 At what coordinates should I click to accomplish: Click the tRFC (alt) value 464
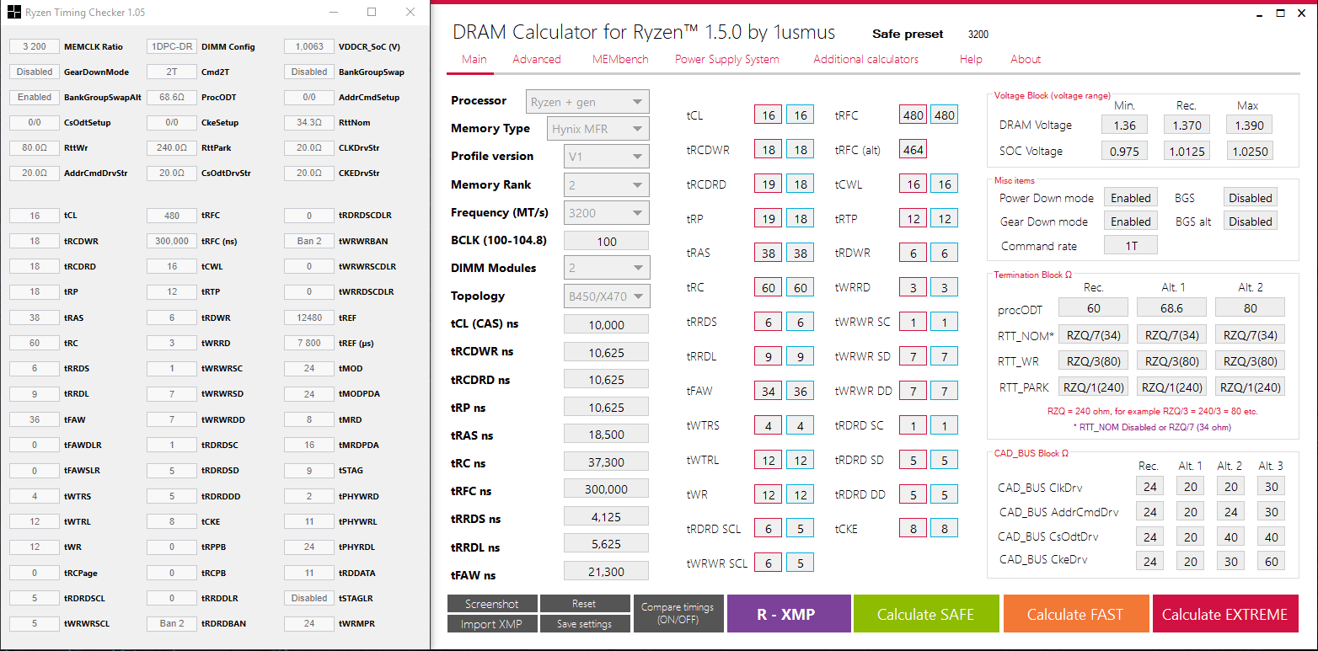point(913,150)
